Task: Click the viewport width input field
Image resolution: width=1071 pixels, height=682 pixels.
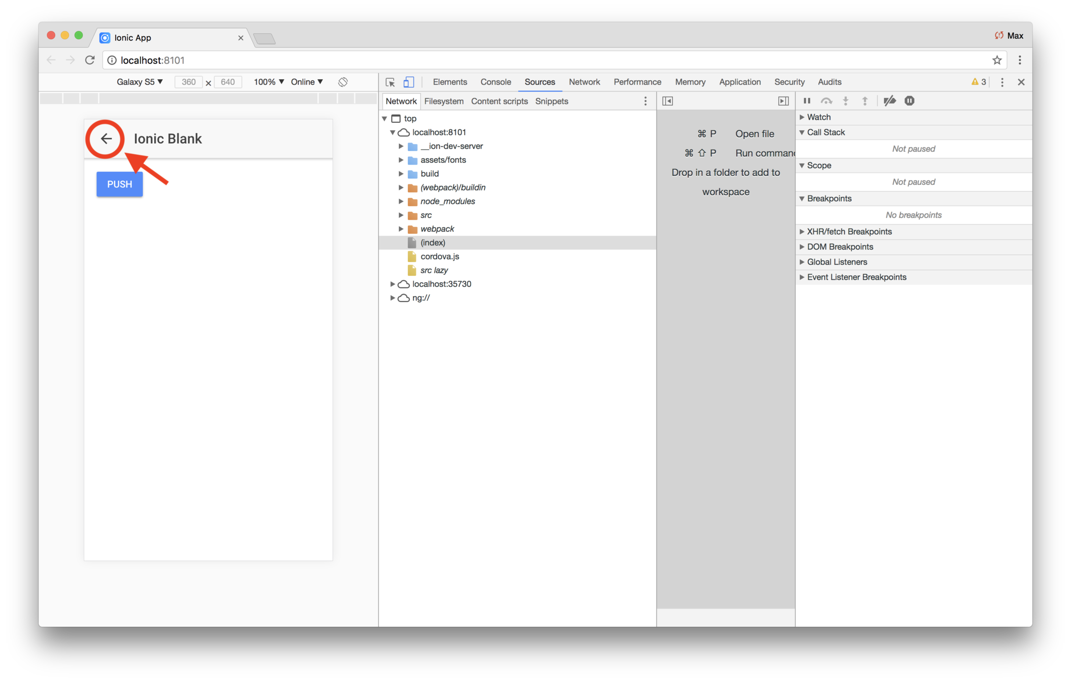Action: [189, 82]
